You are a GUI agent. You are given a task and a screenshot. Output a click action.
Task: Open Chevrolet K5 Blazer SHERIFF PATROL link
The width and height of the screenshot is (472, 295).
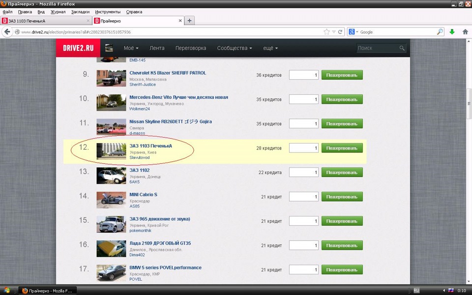click(168, 73)
